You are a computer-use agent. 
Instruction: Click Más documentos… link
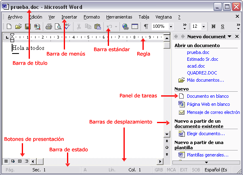205,80
